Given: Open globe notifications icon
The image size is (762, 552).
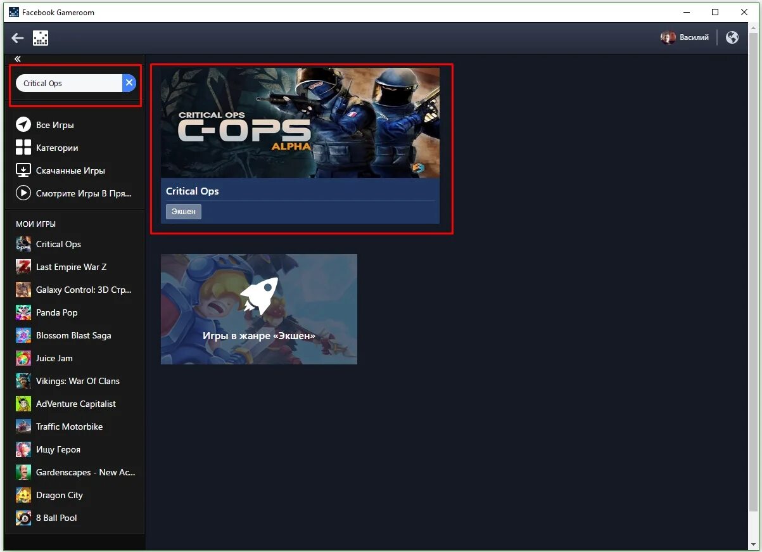Looking at the screenshot, I should pyautogui.click(x=732, y=37).
